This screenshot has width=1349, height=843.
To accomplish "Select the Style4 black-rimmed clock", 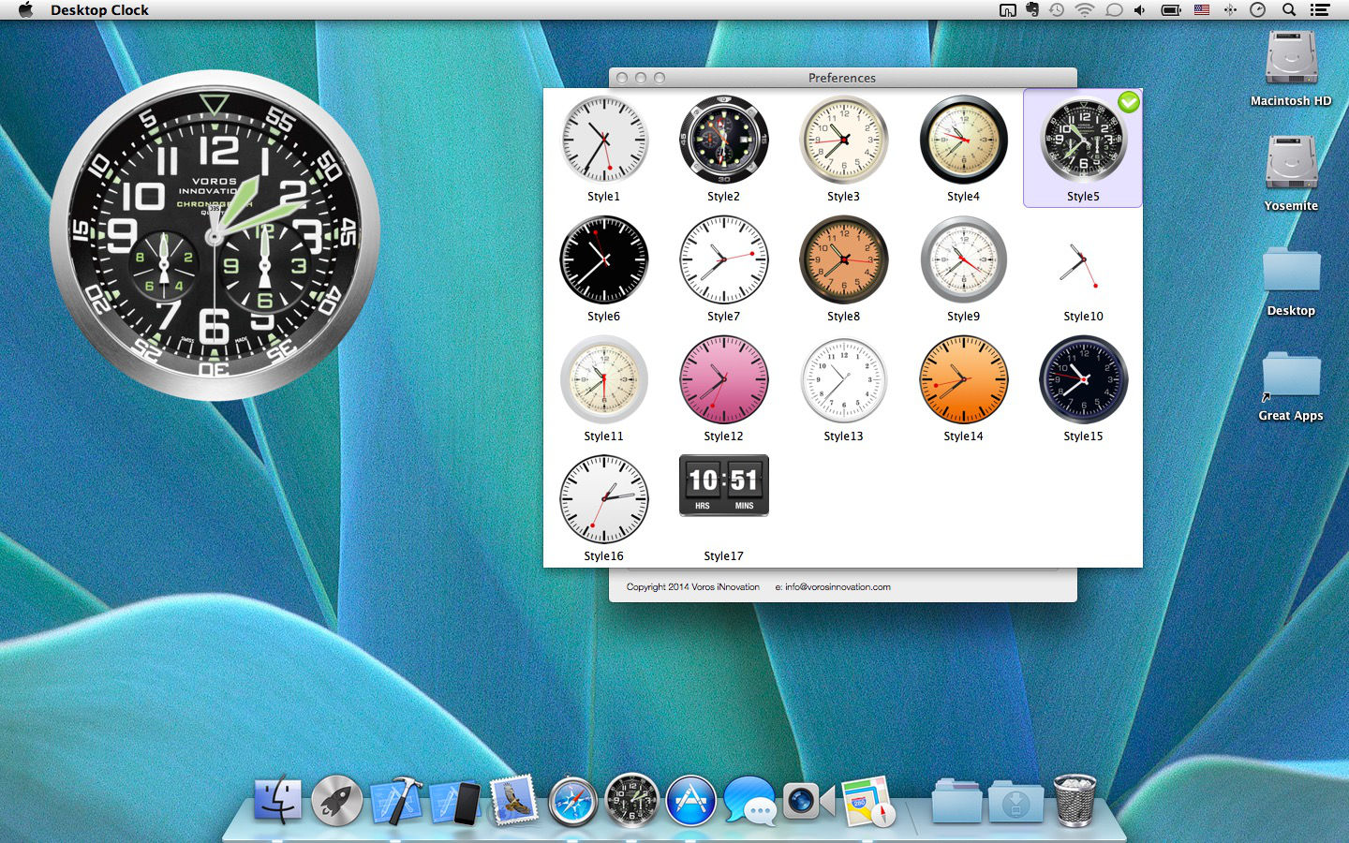I will (x=963, y=140).
